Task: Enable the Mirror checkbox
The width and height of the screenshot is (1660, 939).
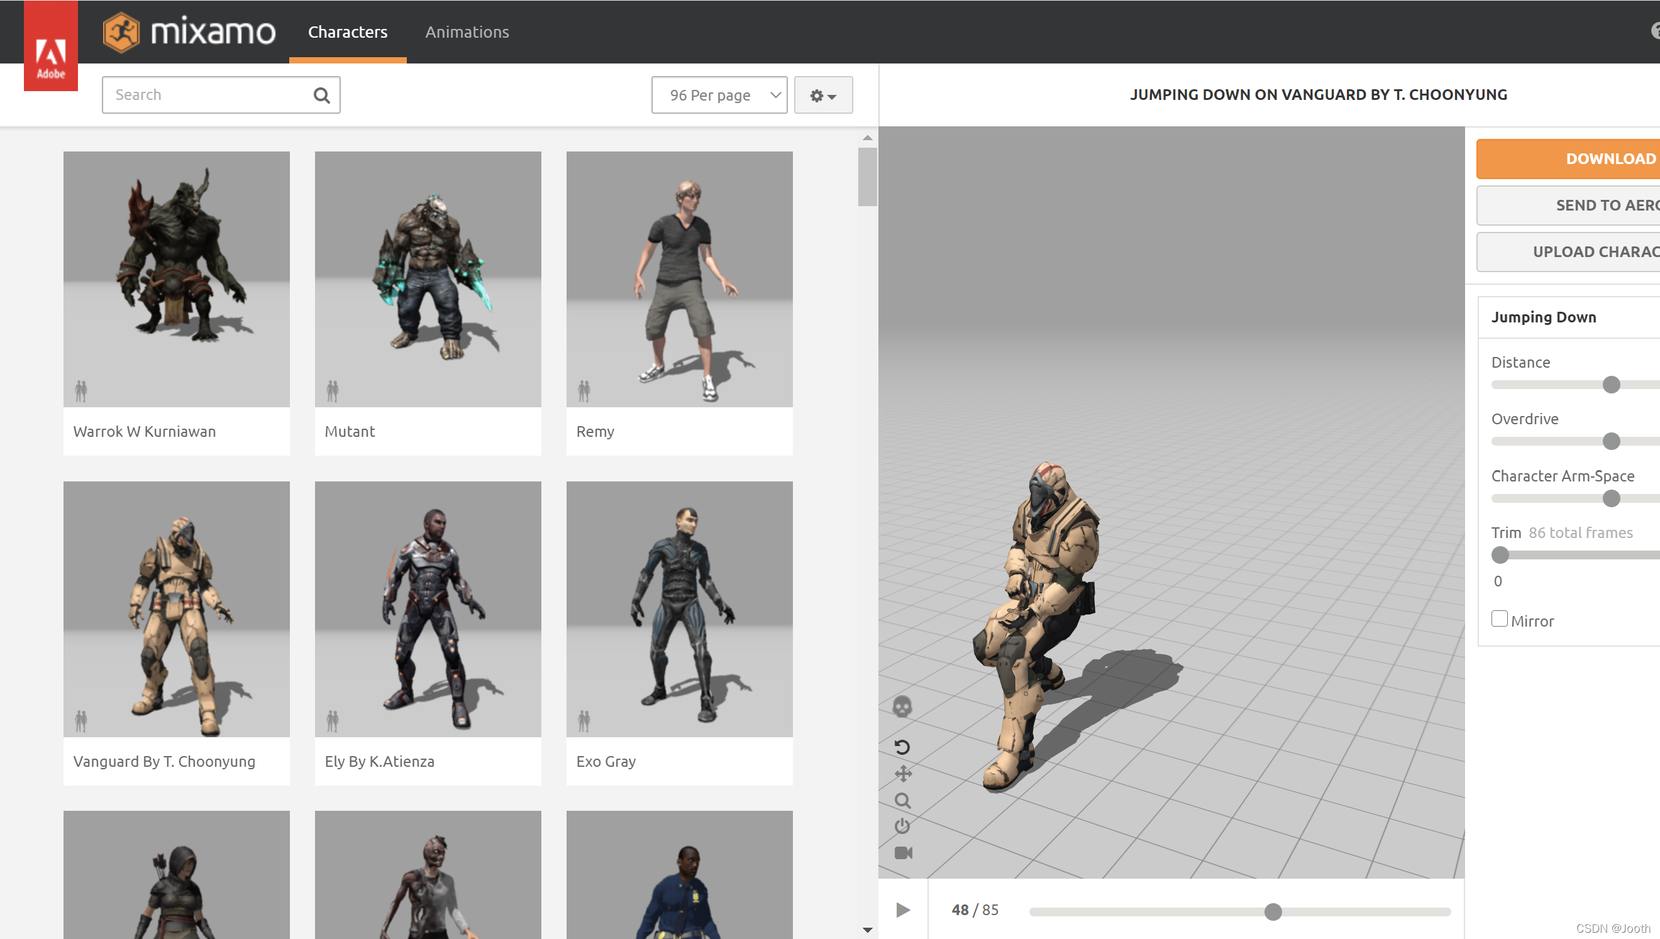Action: [1500, 618]
